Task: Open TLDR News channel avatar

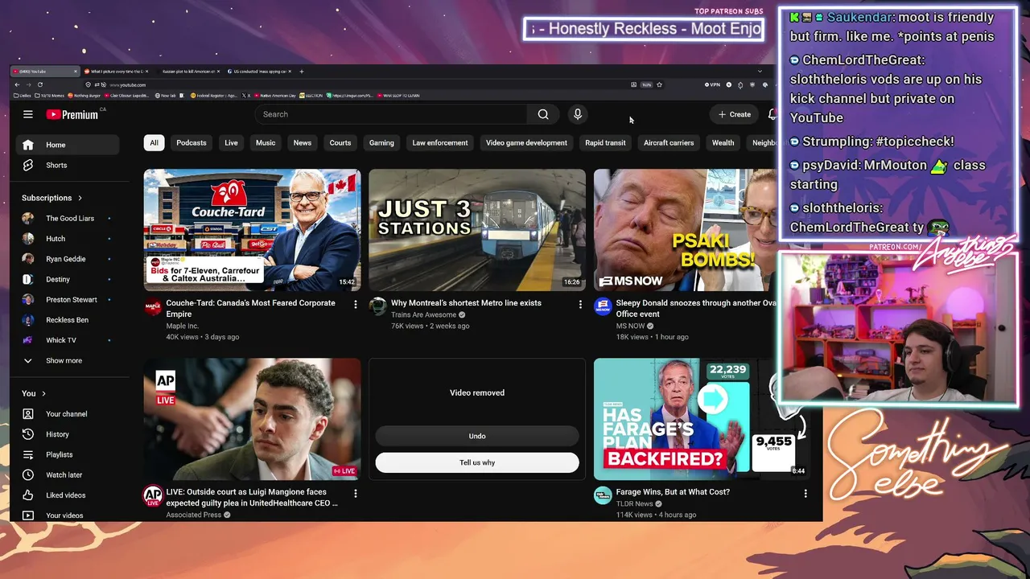Action: [603, 495]
